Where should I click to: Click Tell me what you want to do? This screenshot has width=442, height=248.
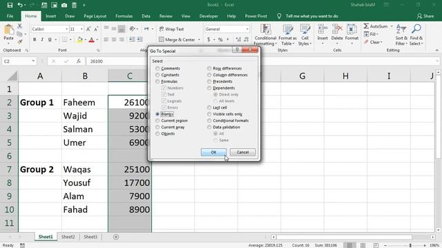pos(311,16)
